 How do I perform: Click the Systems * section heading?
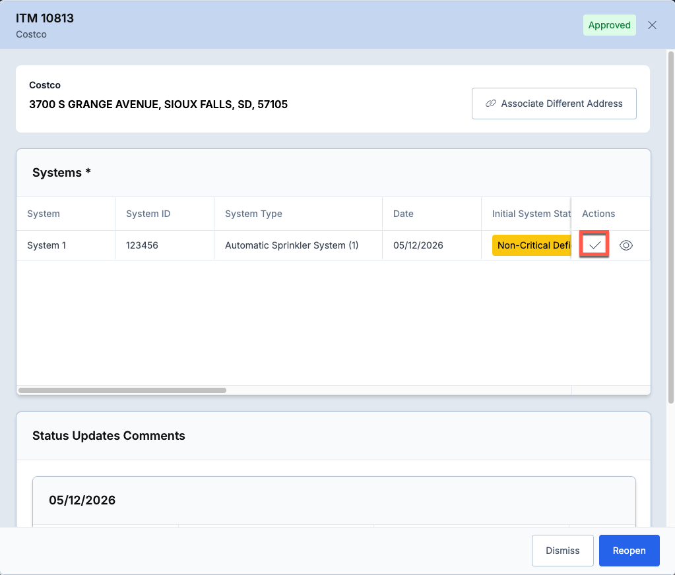pos(61,173)
